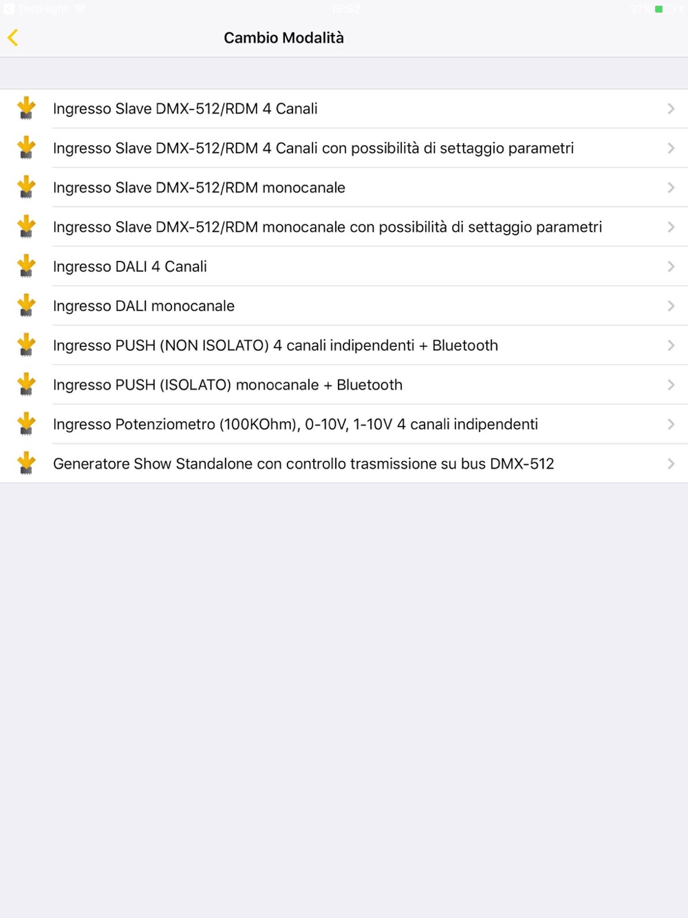Click icon next to PUSH (ISOLATO) monocanale
This screenshot has width=688, height=918.
(x=26, y=385)
